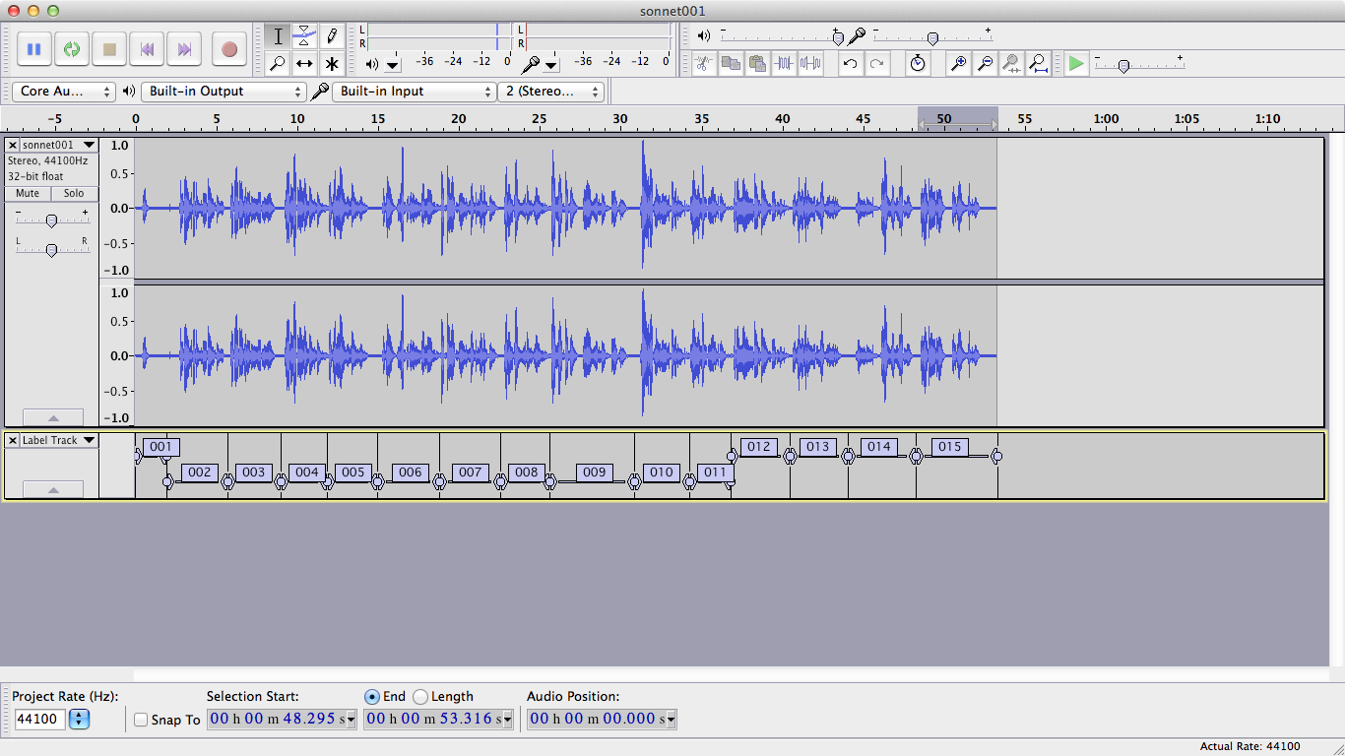Select the Draw pencil tool
The width and height of the screenshot is (1345, 756).
pos(332,36)
